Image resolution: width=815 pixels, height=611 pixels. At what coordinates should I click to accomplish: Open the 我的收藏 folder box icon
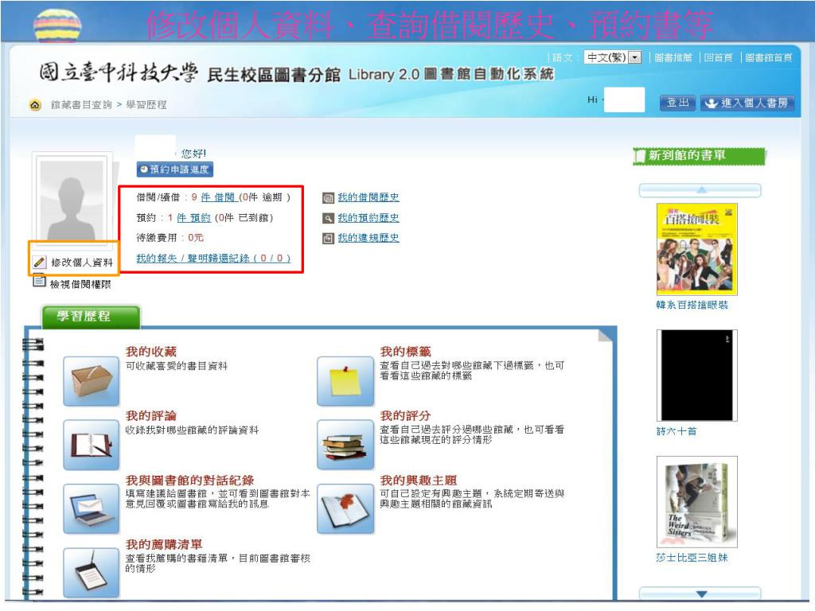click(x=92, y=381)
